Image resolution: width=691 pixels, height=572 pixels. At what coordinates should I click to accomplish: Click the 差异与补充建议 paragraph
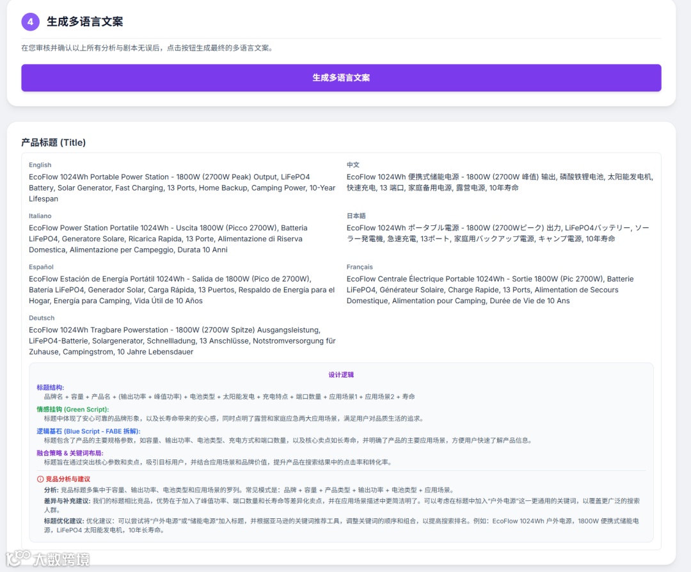[342, 505]
